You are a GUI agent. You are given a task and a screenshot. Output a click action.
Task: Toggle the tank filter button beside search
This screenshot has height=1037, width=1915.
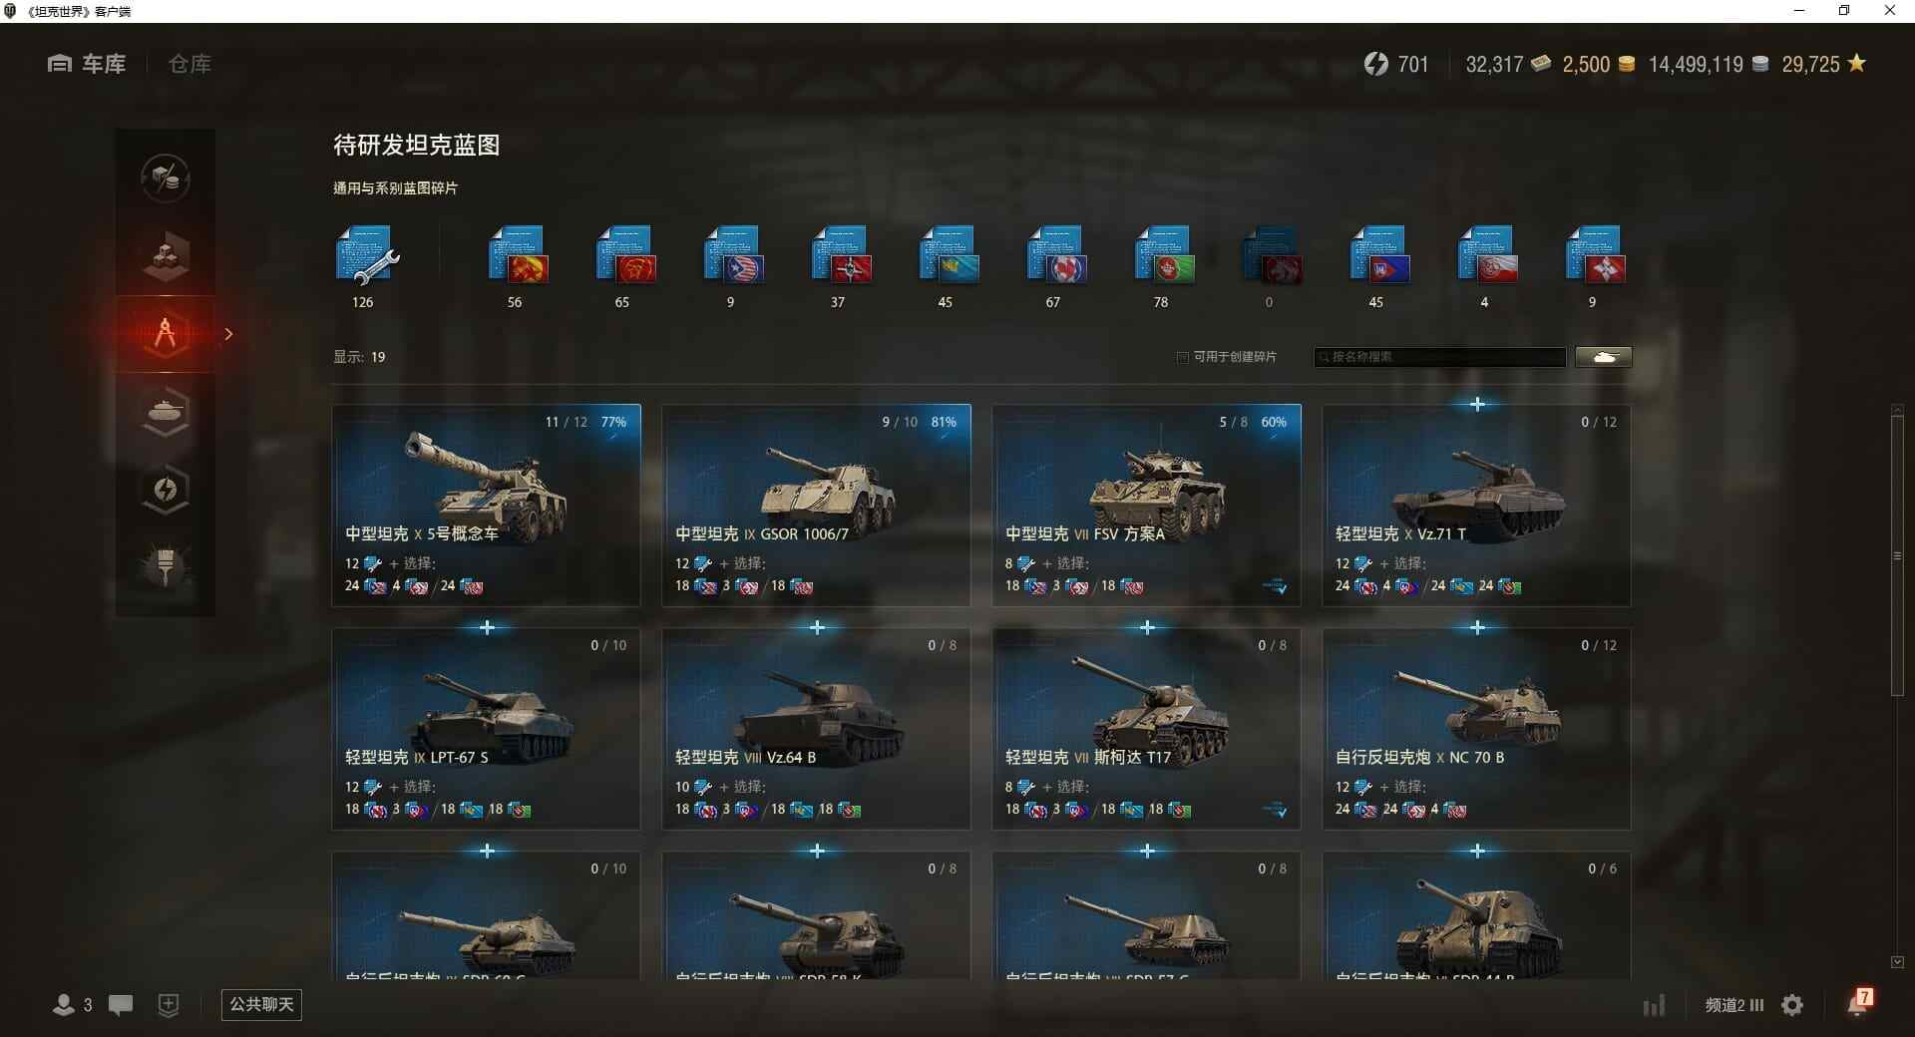pos(1604,357)
